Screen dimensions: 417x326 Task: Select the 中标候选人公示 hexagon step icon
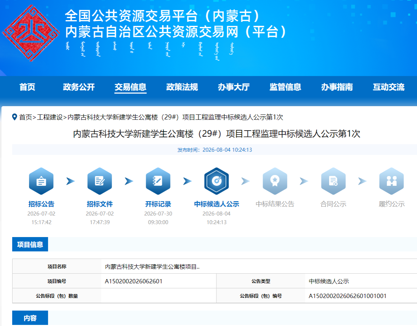pyautogui.click(x=216, y=181)
